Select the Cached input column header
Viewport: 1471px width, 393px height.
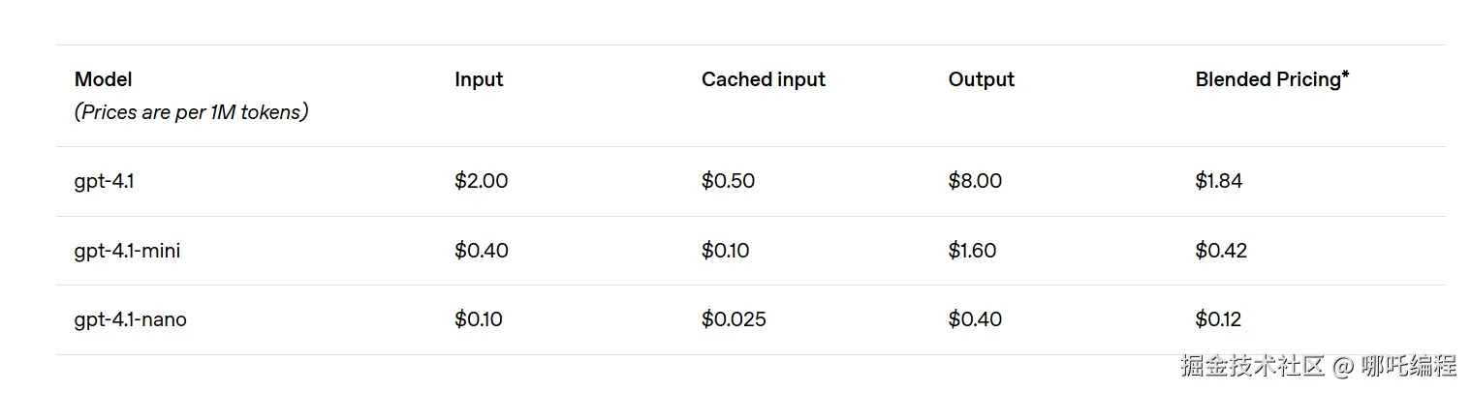(763, 79)
